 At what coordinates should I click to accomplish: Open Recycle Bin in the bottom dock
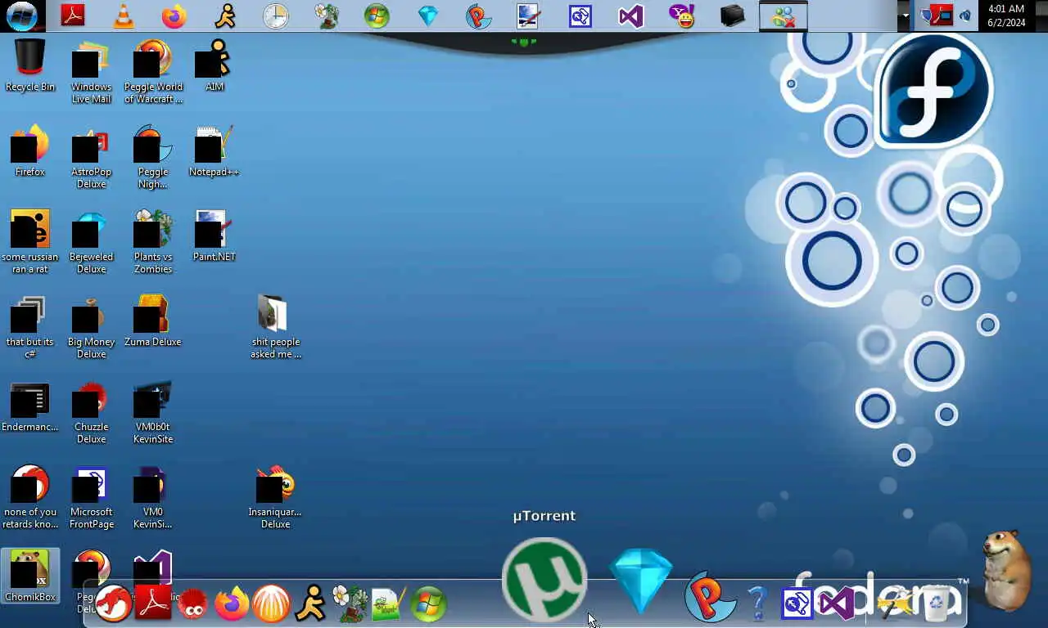[935, 603]
